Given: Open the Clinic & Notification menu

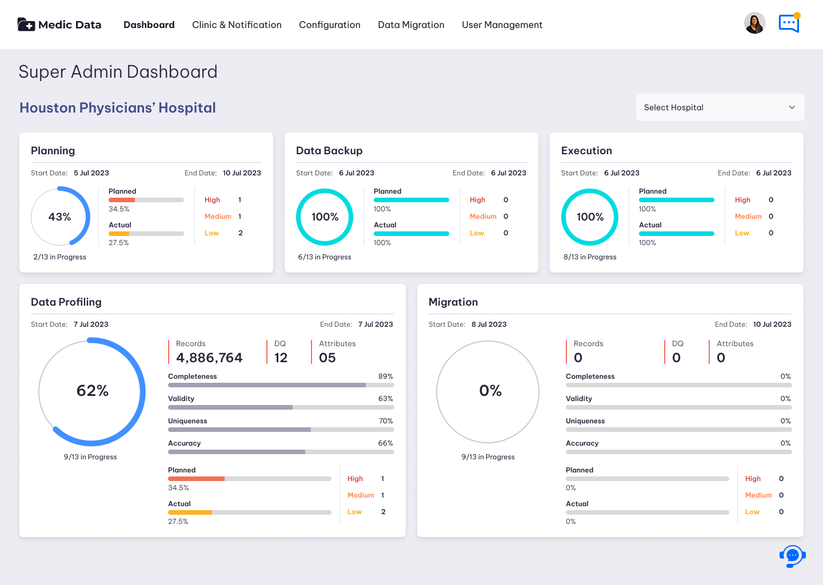Looking at the screenshot, I should pos(237,25).
